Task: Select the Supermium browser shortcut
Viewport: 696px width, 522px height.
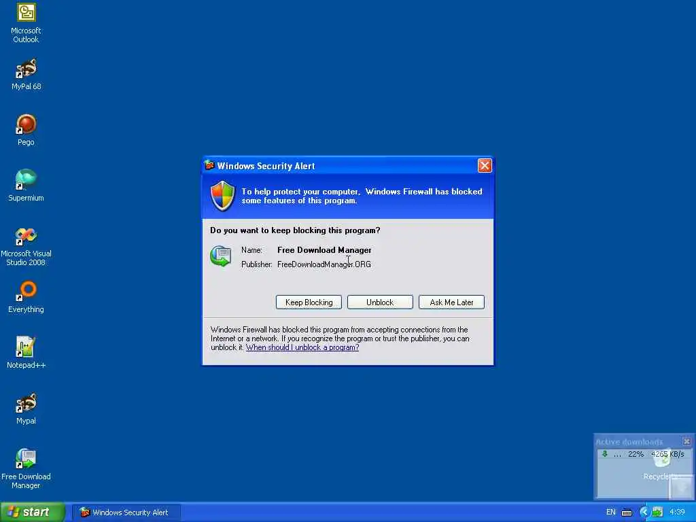Action: pyautogui.click(x=26, y=186)
